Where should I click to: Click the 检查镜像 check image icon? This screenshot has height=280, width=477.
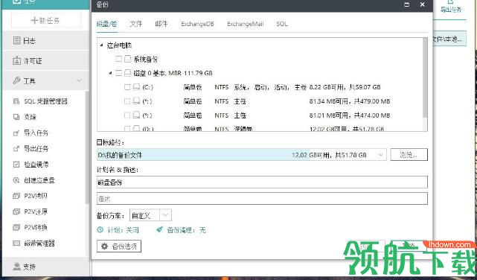coord(16,165)
